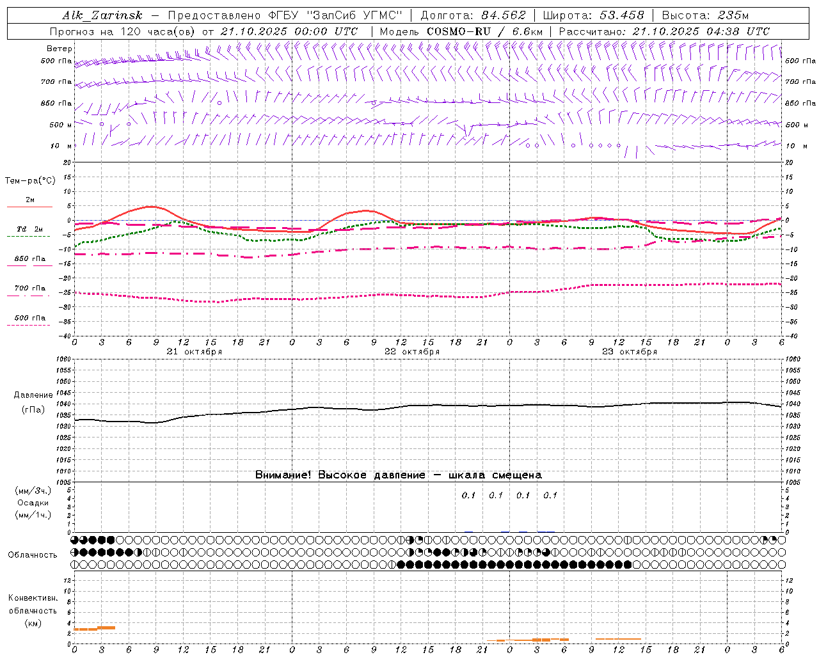The width and height of the screenshot is (819, 655).
Task: Select the 'Долгота: 84.562' longitude value
Action: point(473,15)
